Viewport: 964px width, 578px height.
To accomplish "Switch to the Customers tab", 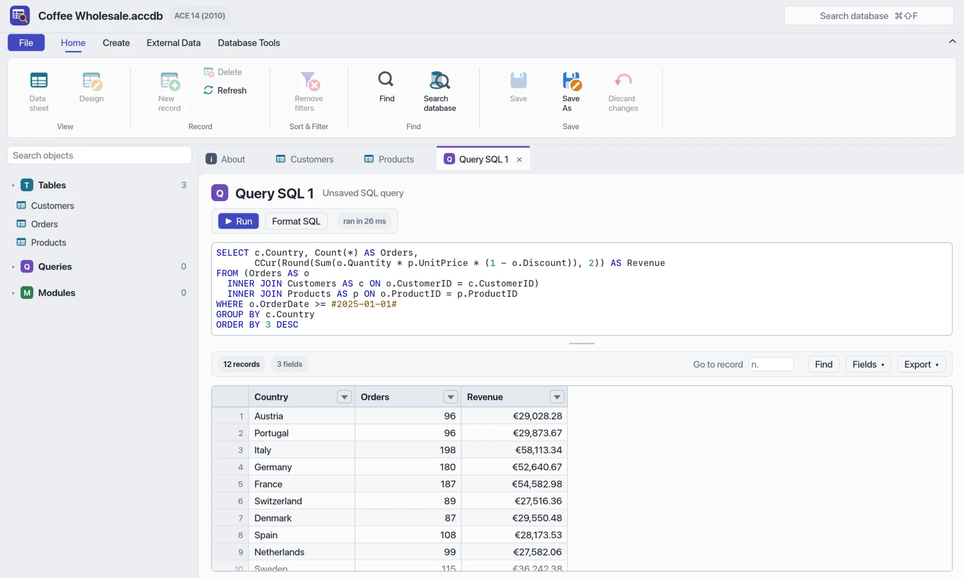I will 305,159.
